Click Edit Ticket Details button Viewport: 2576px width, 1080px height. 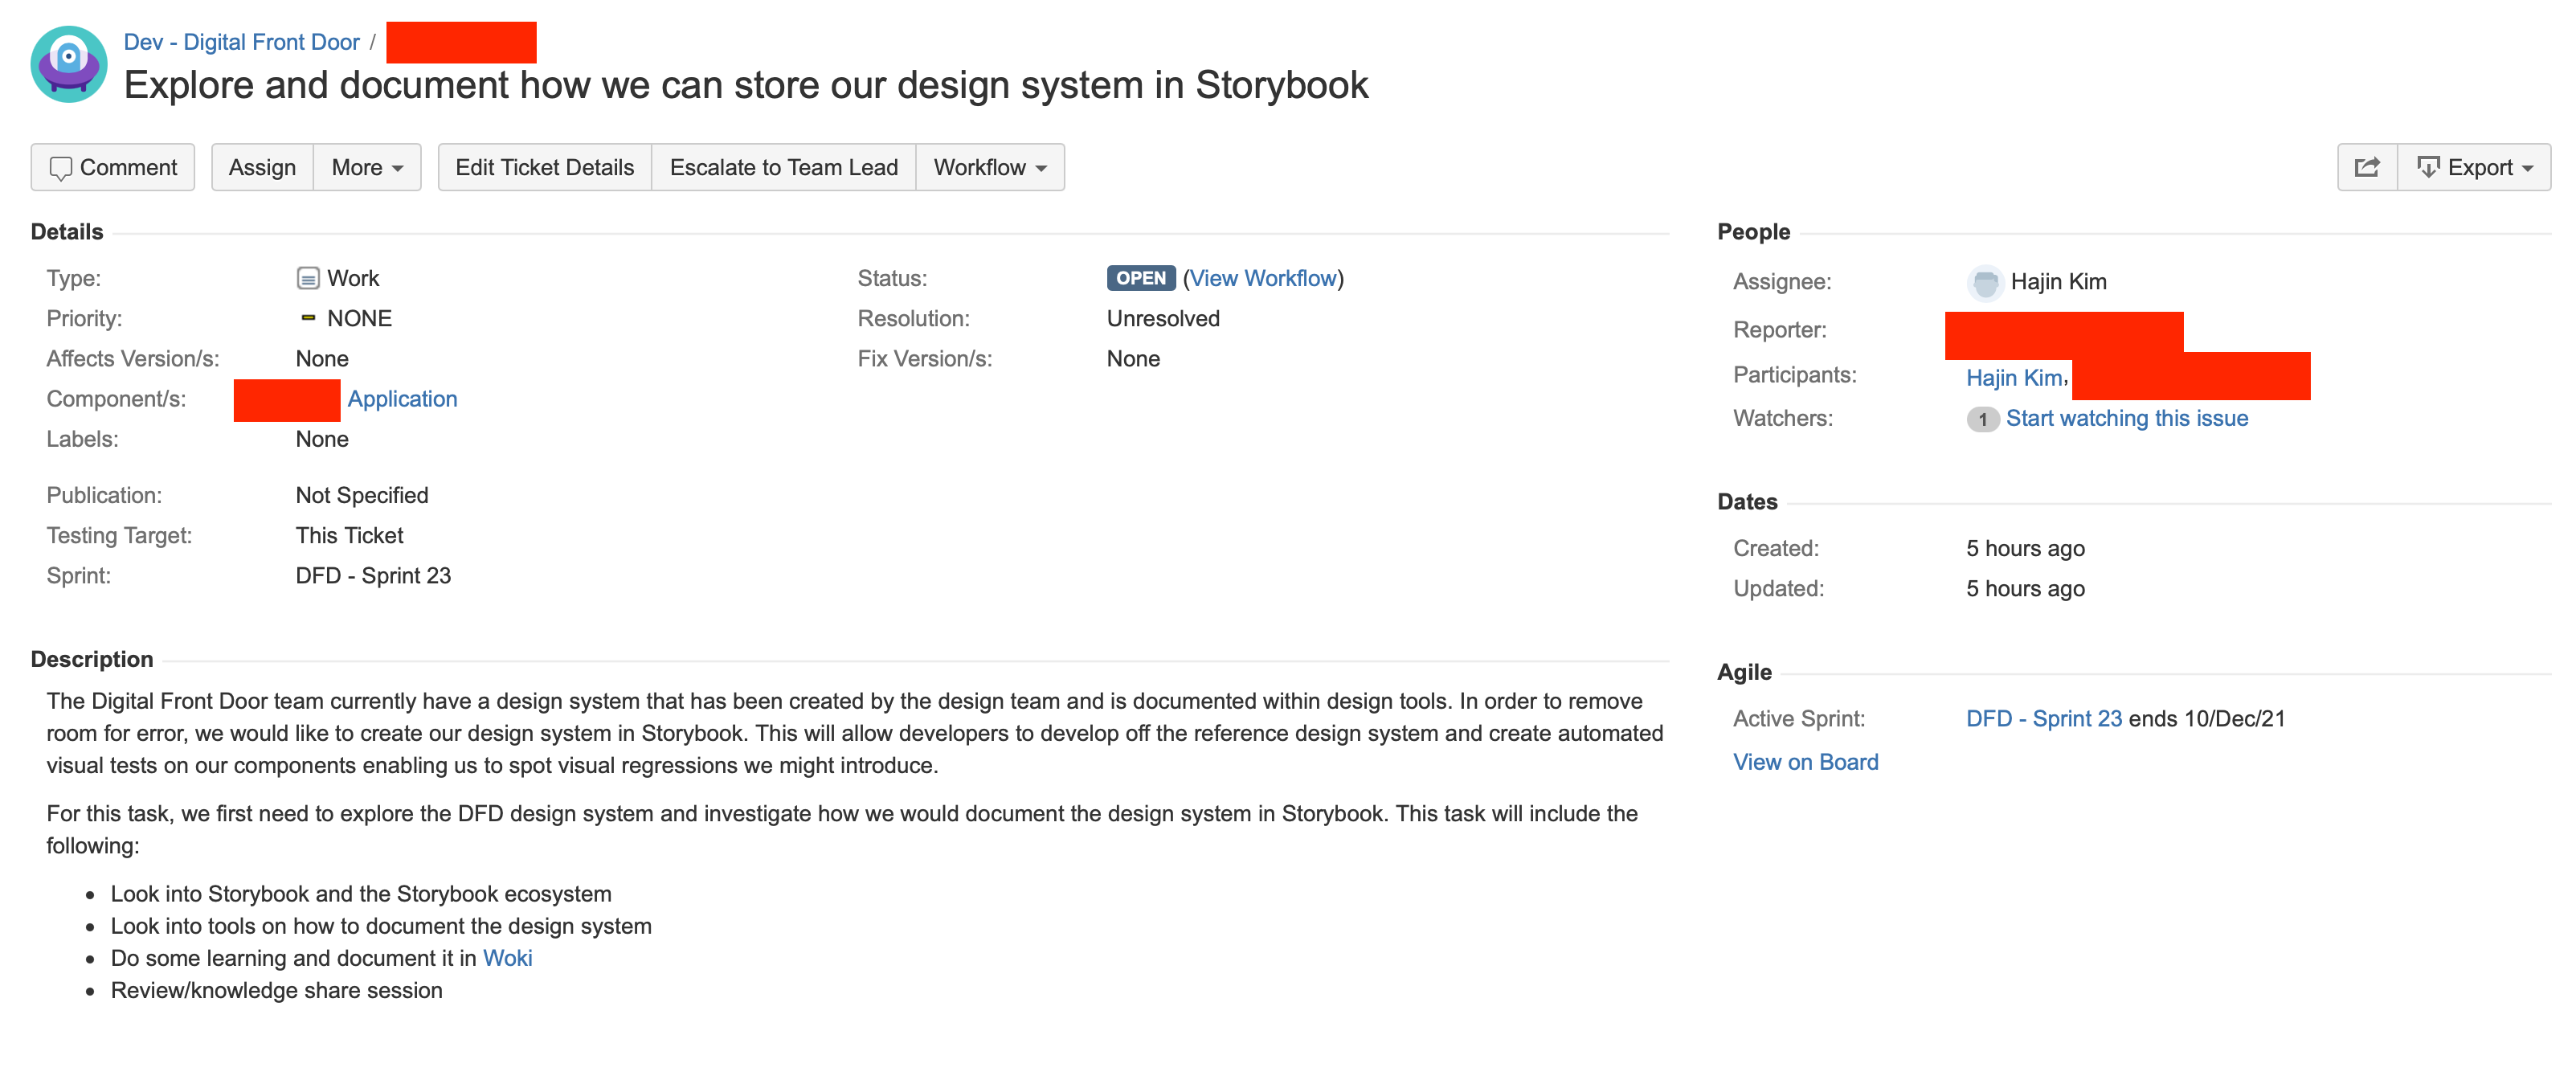coord(544,167)
